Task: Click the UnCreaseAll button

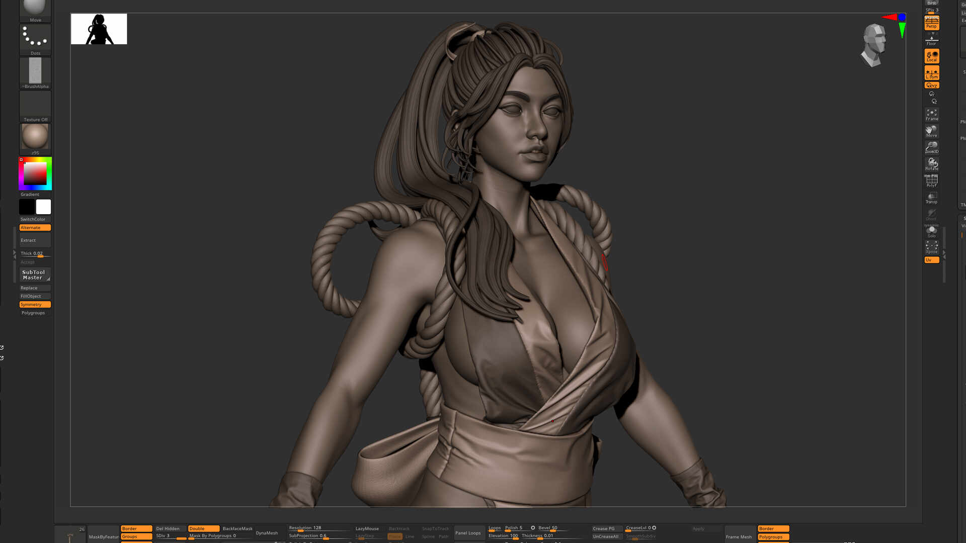Action: click(x=607, y=536)
